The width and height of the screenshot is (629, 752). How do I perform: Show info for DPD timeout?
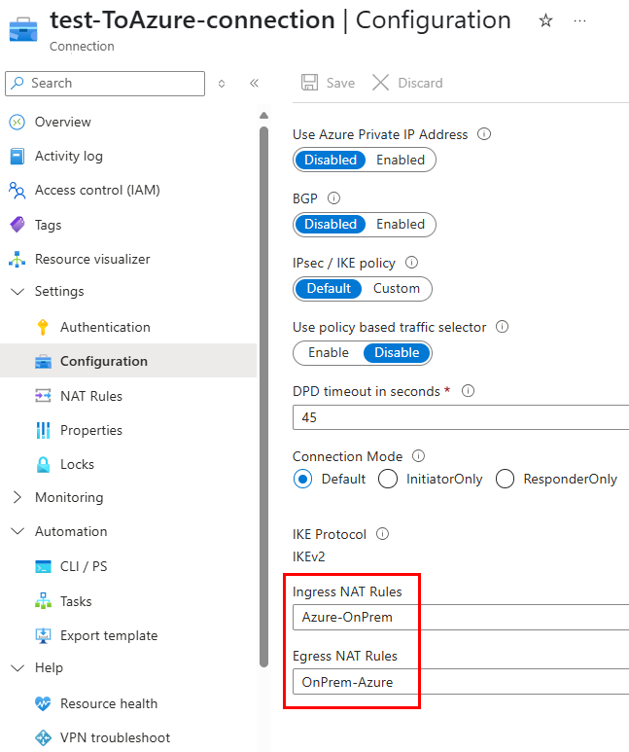coord(468,391)
